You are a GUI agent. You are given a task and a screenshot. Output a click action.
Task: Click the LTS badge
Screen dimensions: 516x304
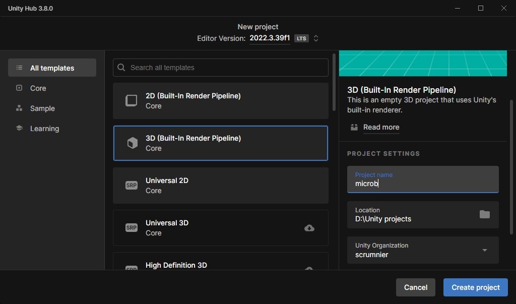pyautogui.click(x=301, y=38)
